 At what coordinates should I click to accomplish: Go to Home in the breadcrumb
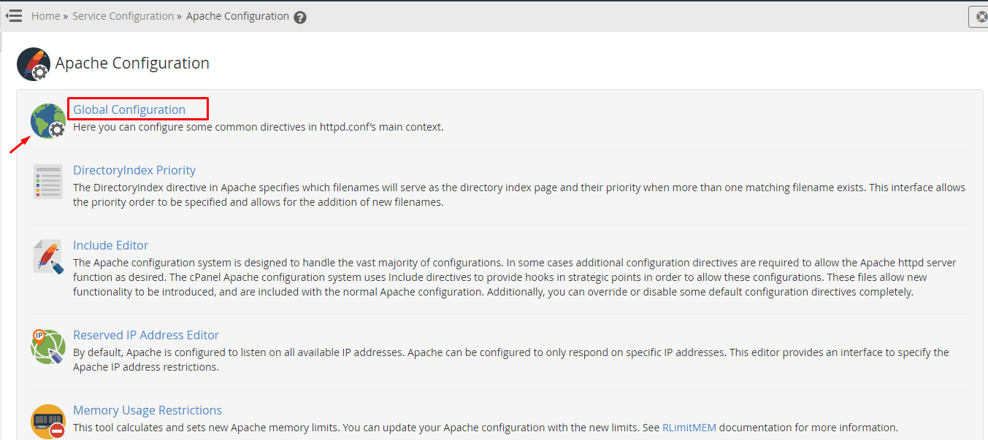(x=46, y=16)
